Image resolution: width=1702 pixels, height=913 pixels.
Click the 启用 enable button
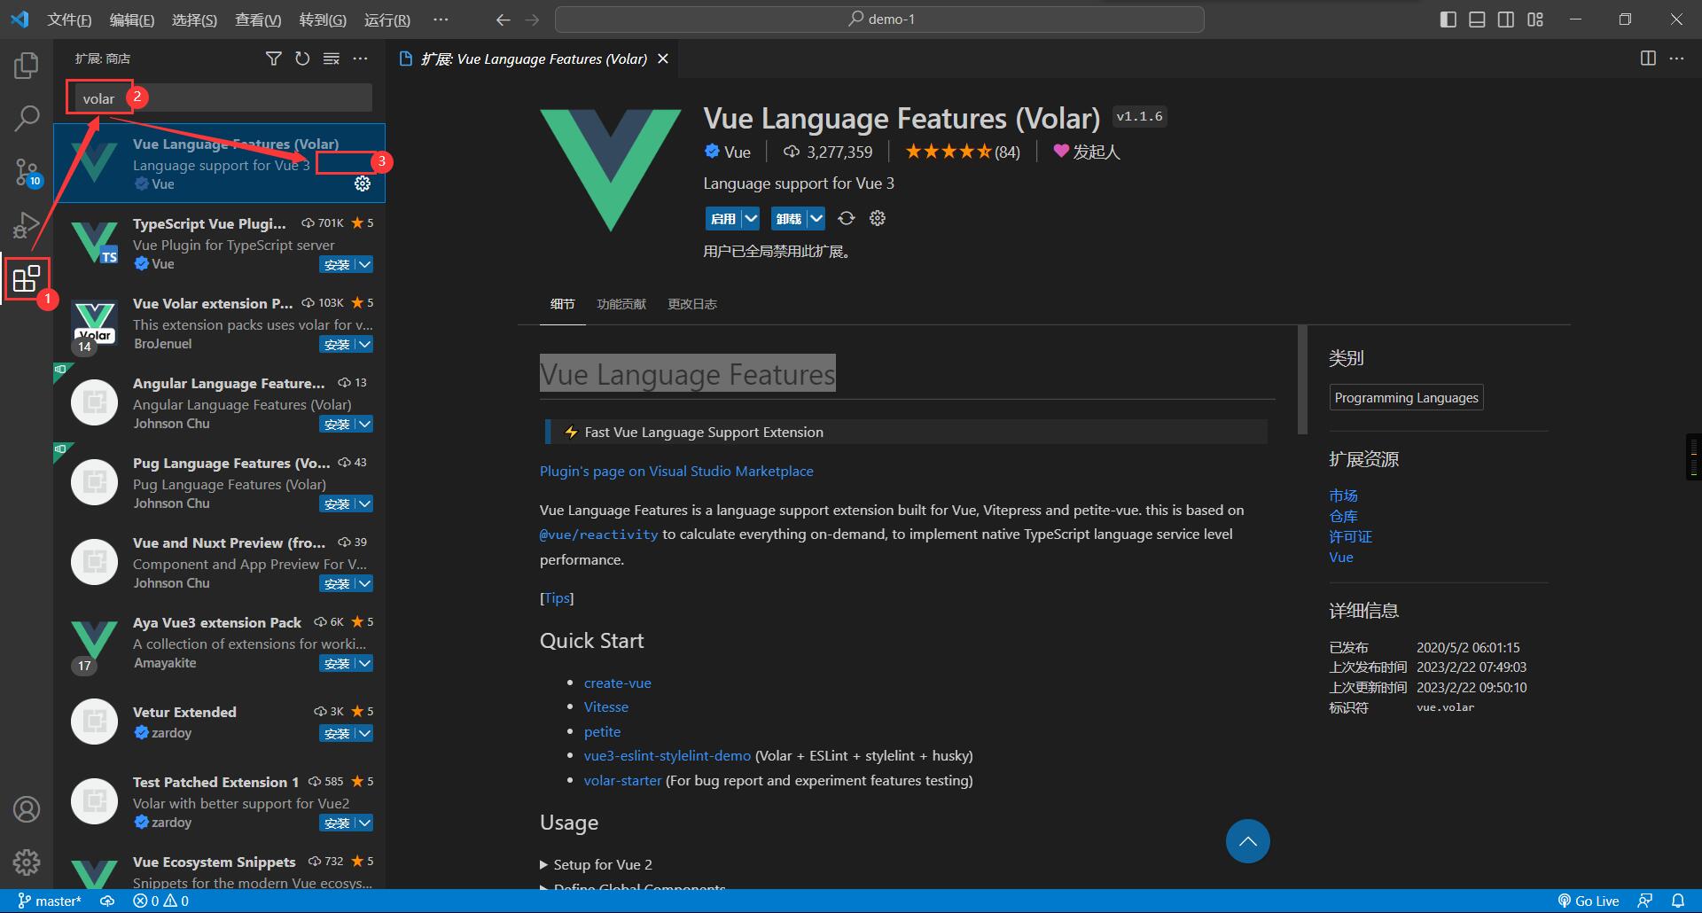click(x=723, y=218)
